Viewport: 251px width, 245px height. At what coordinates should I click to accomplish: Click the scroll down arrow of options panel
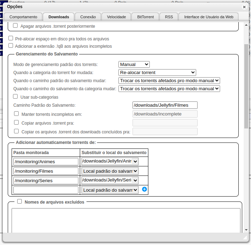coord(246,230)
